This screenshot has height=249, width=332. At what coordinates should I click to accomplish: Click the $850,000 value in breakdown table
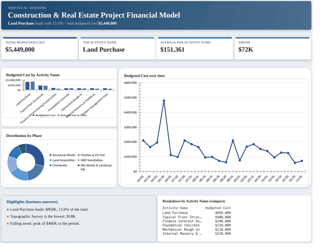[223, 213]
